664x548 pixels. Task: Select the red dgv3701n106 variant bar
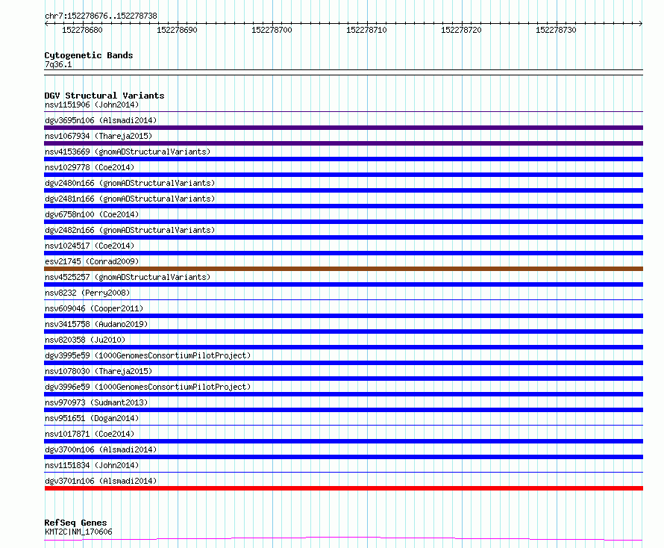click(343, 488)
